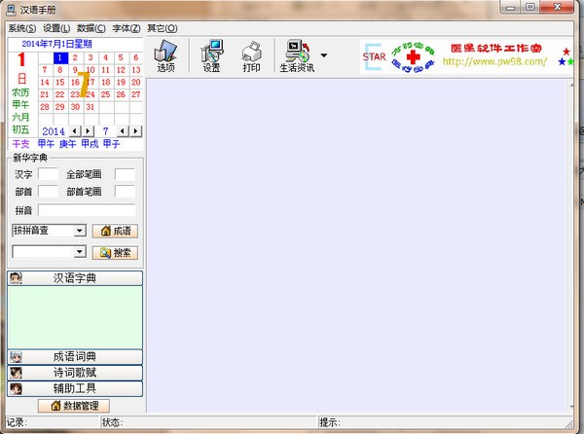Go to next month with right arrow
Viewport: 584px width, 434px height.
click(x=135, y=131)
